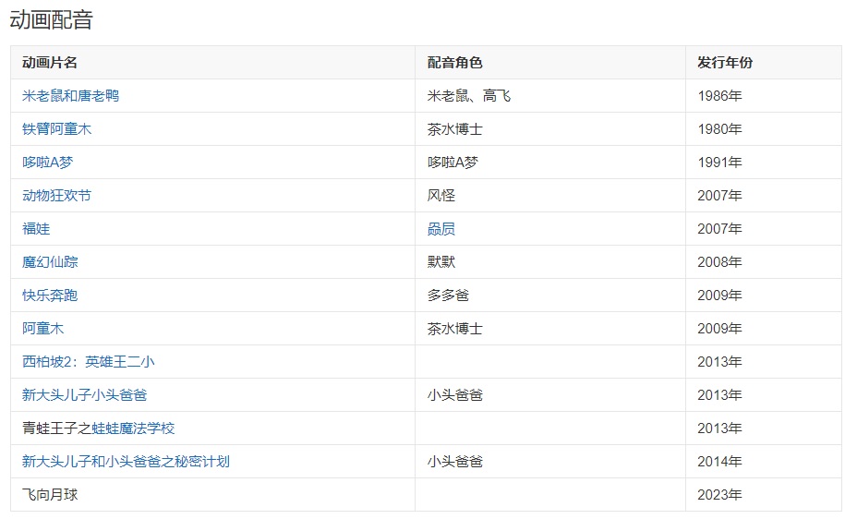Open the 哆啦A梦 title link
This screenshot has width=845, height=519.
click(47, 163)
